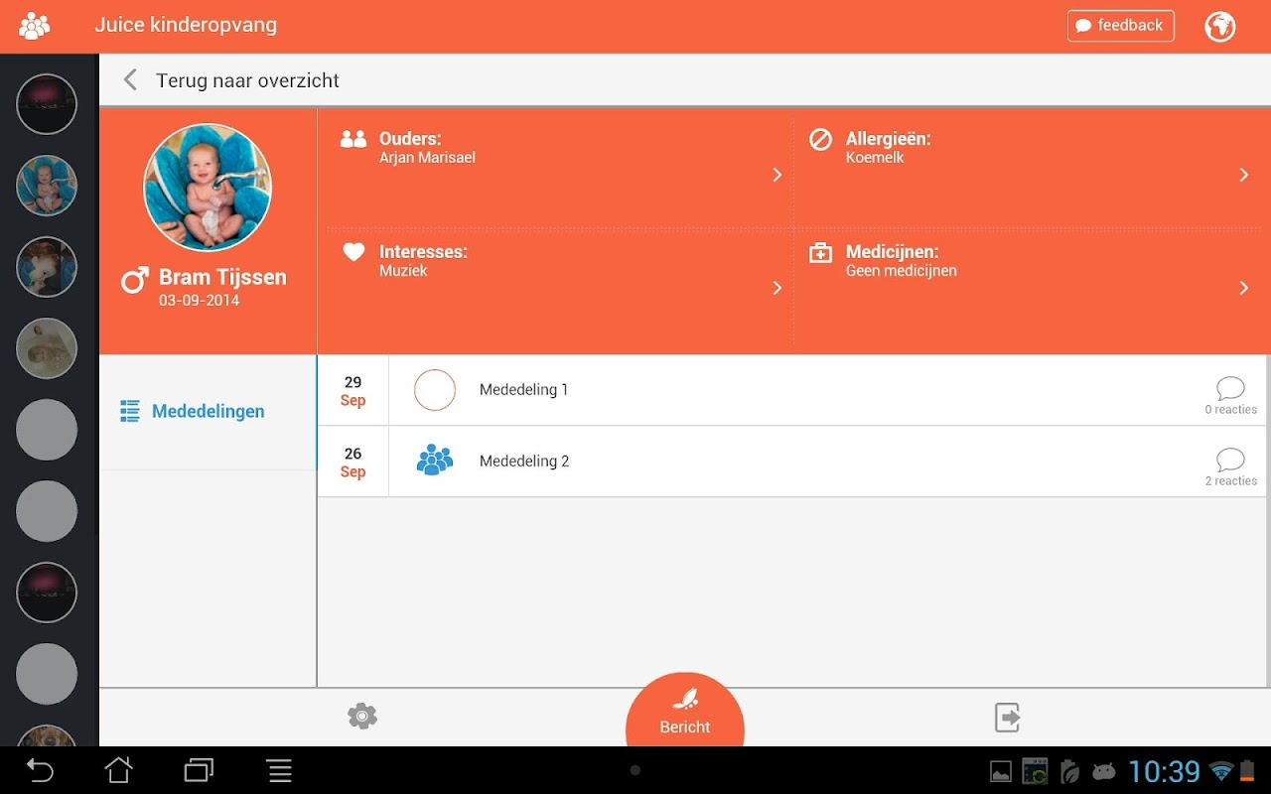Click the Koemelk allergy text
The height and width of the screenshot is (794, 1271).
click(875, 158)
